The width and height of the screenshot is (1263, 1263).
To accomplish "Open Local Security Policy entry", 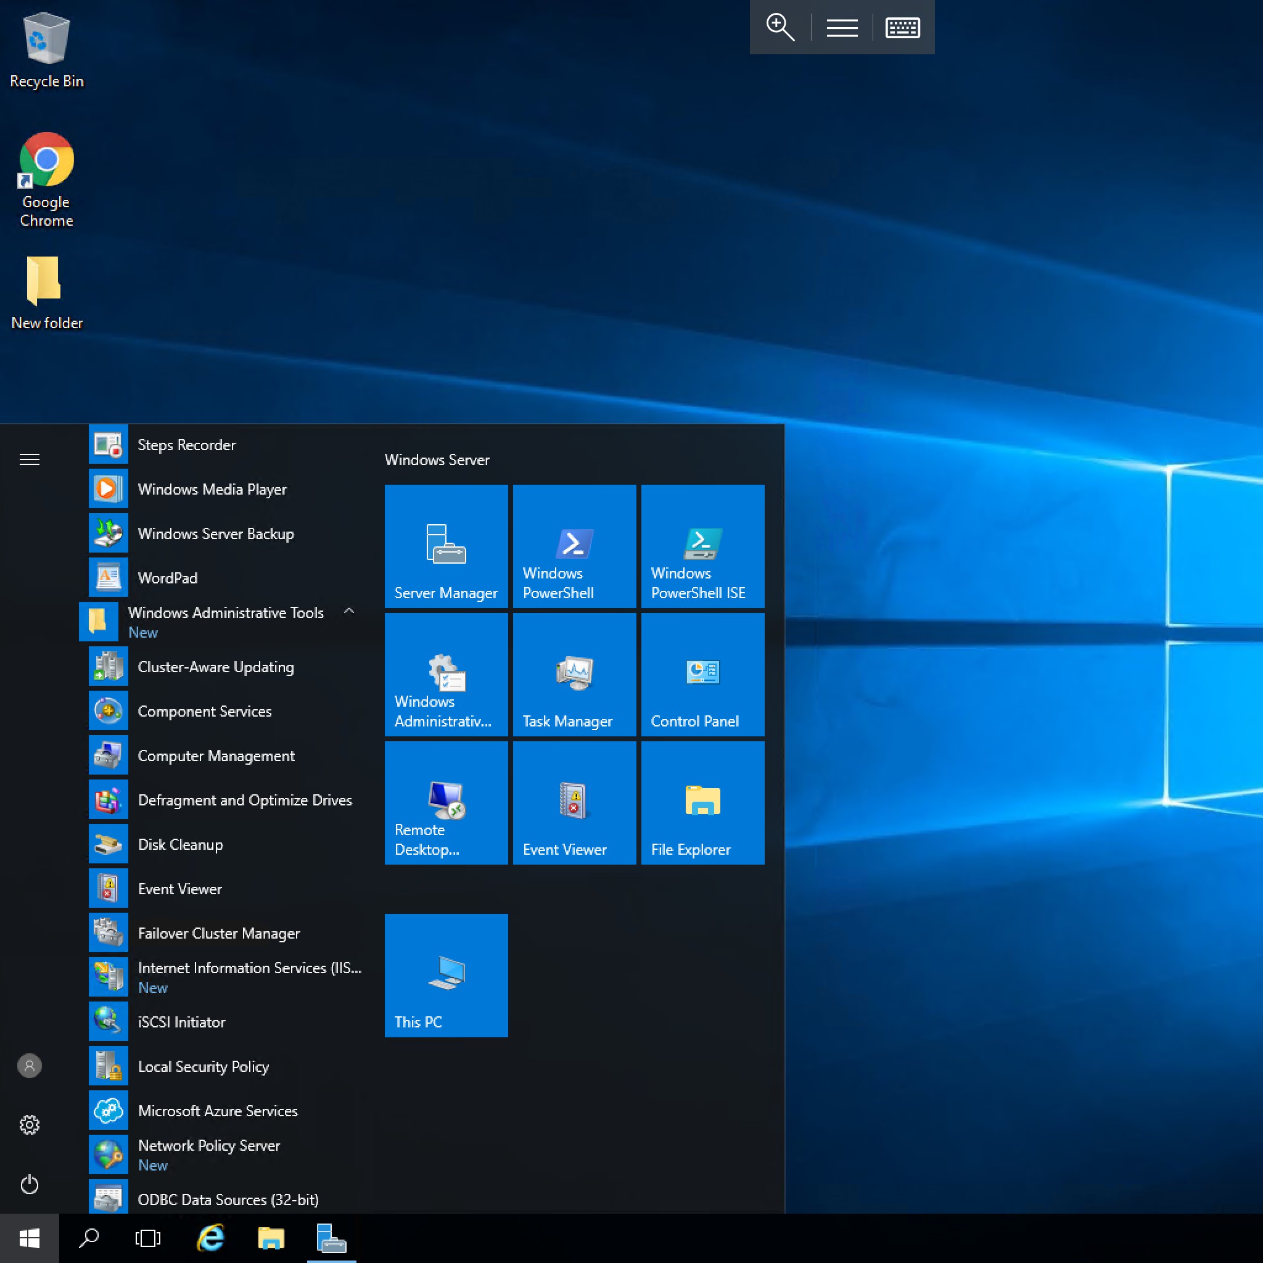I will click(204, 1066).
